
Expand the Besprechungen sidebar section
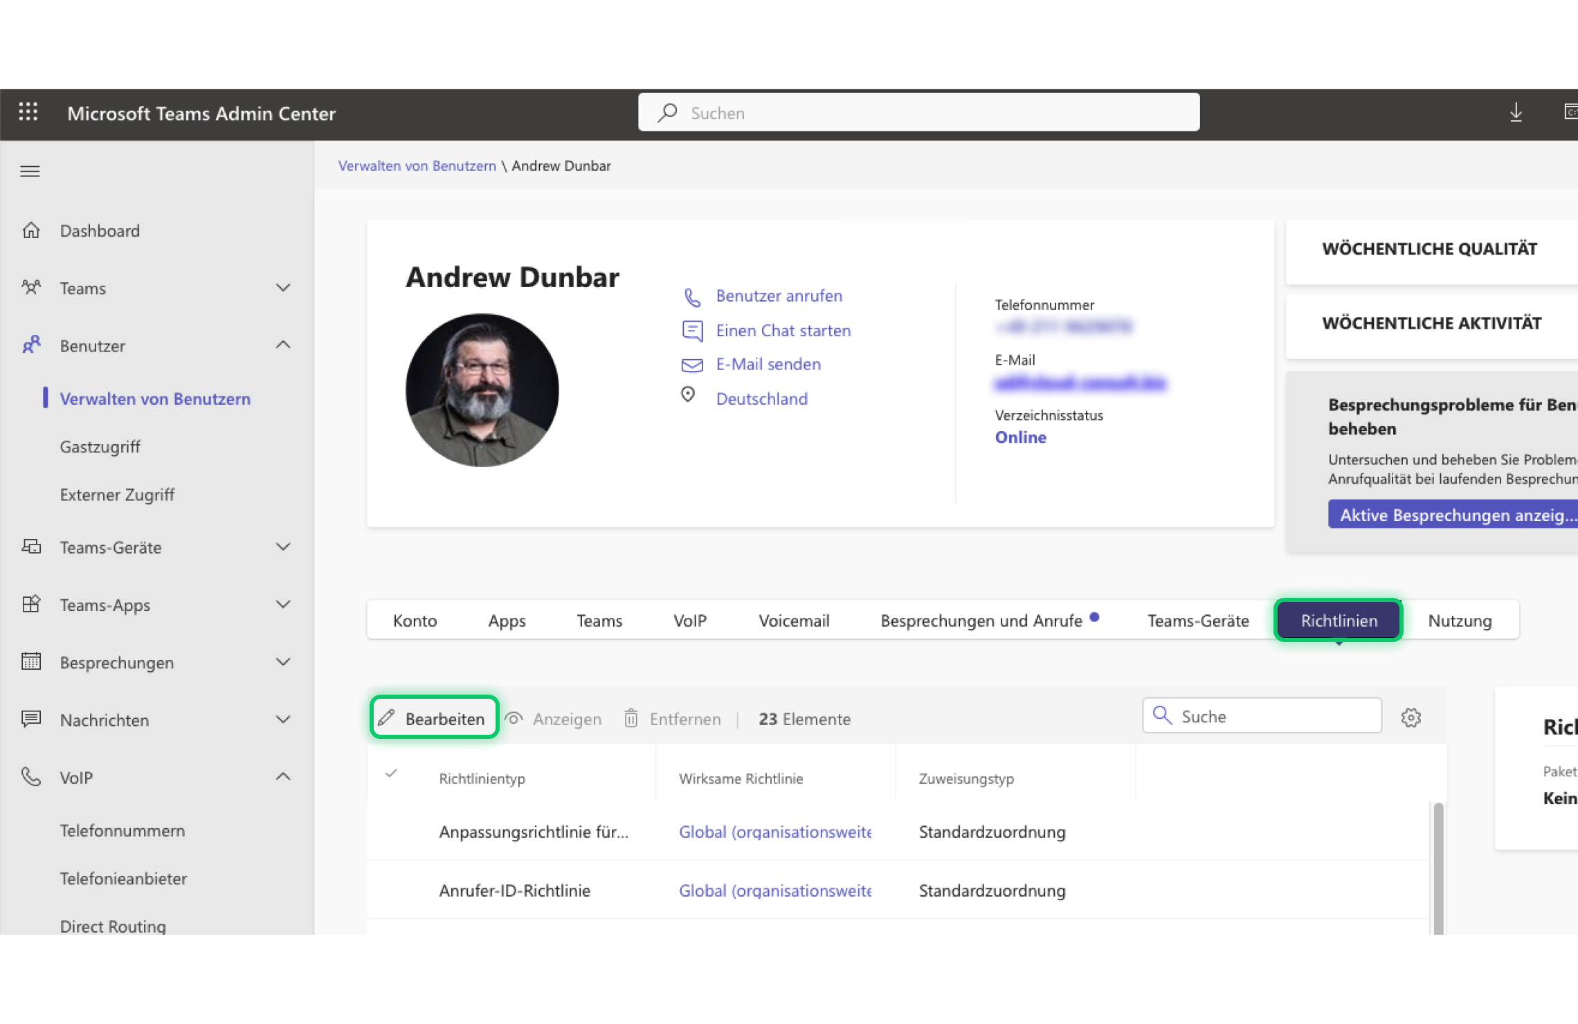(283, 661)
